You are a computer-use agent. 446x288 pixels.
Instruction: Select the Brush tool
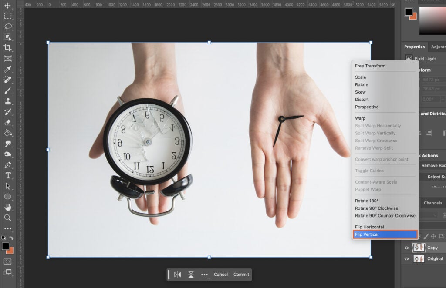(8, 90)
